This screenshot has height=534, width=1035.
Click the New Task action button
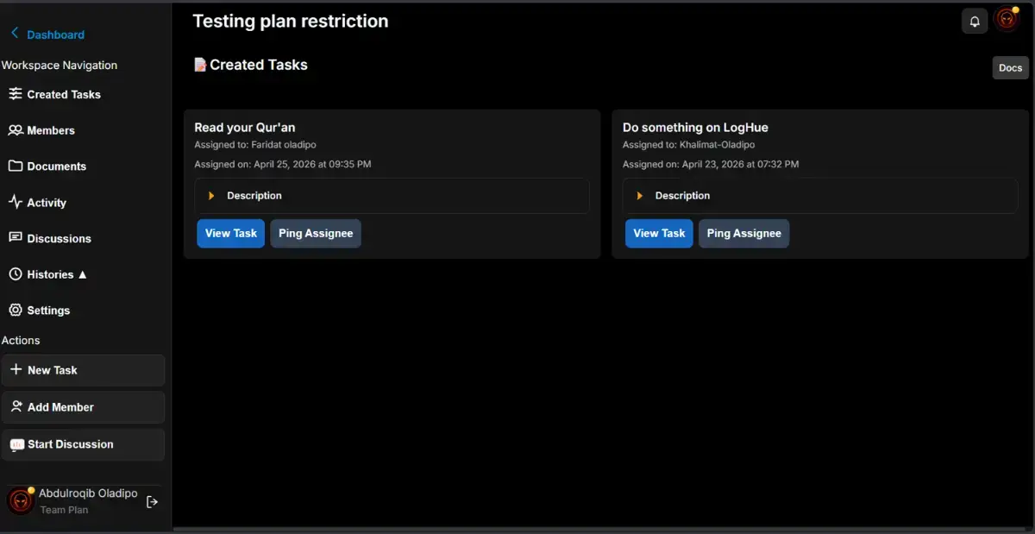[x=84, y=370]
